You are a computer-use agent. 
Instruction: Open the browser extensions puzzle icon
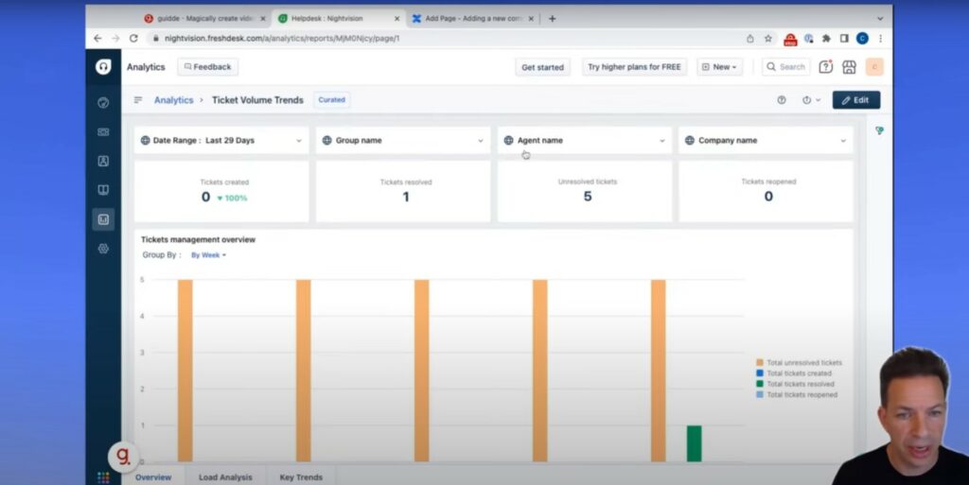point(826,38)
